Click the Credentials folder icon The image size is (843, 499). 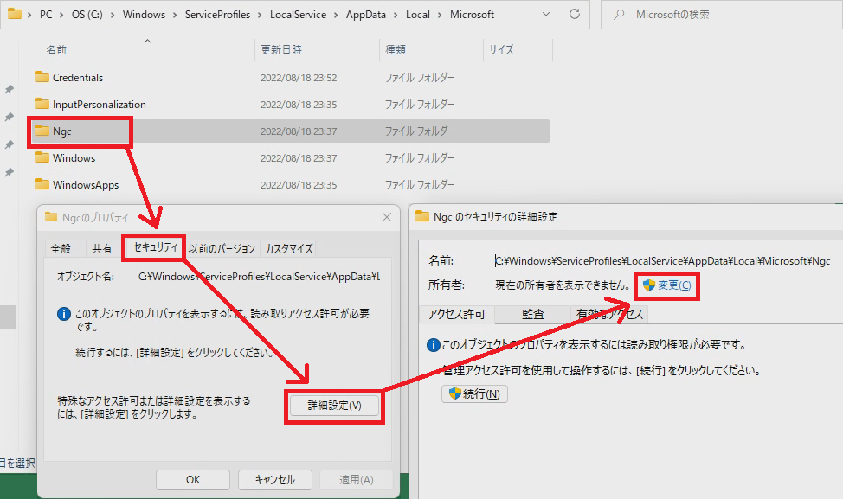pyautogui.click(x=42, y=77)
